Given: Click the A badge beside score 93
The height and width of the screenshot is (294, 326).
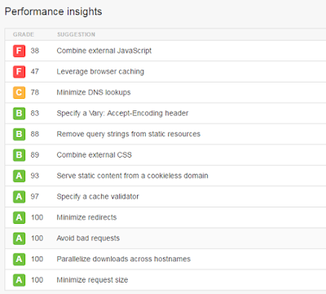Looking at the screenshot, I should pyautogui.click(x=19, y=176).
